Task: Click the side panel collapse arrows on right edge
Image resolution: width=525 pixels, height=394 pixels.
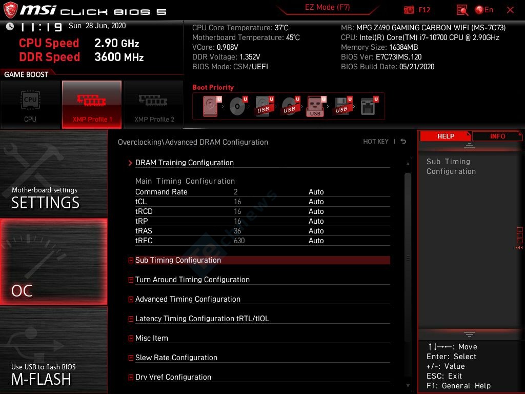Action: point(519,248)
